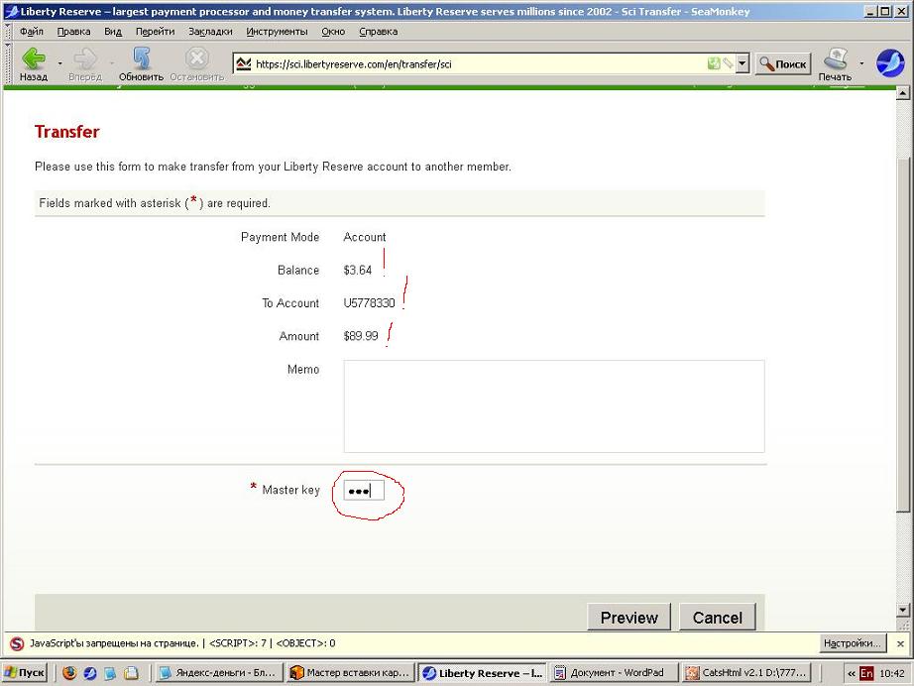Switch to the Яндекс-деньги taskbar window
Image resolution: width=914 pixels, height=686 pixels.
219,672
